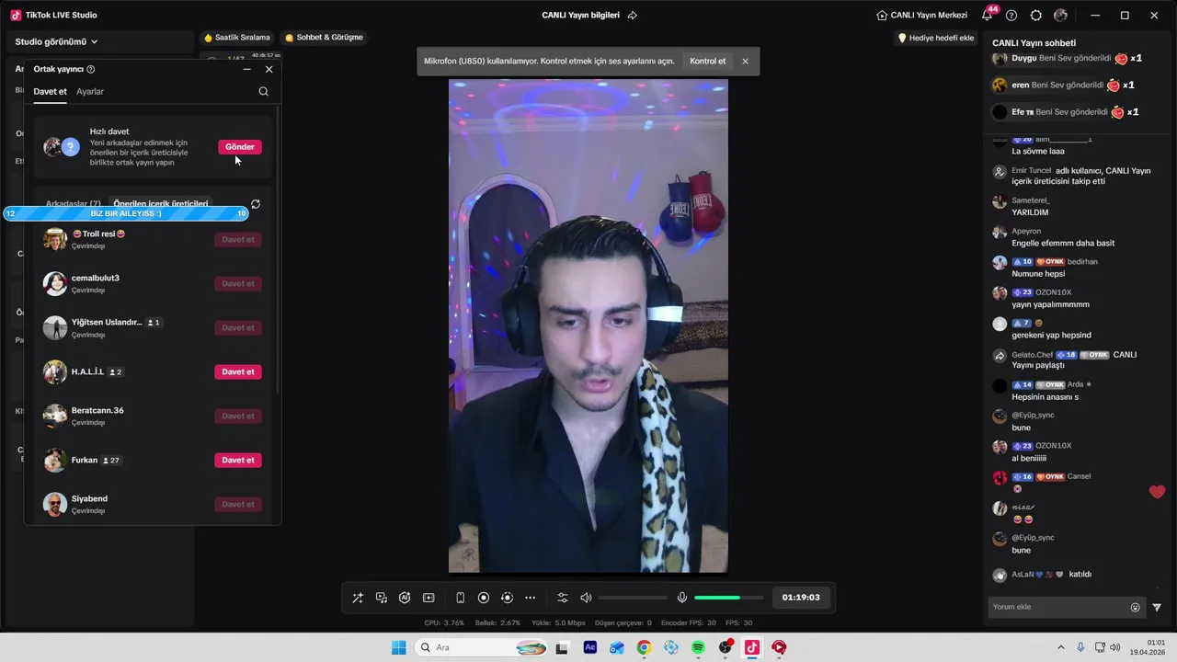Click Davet et next to Troll resi
Screen dimensions: 1177x662
[x=238, y=240]
